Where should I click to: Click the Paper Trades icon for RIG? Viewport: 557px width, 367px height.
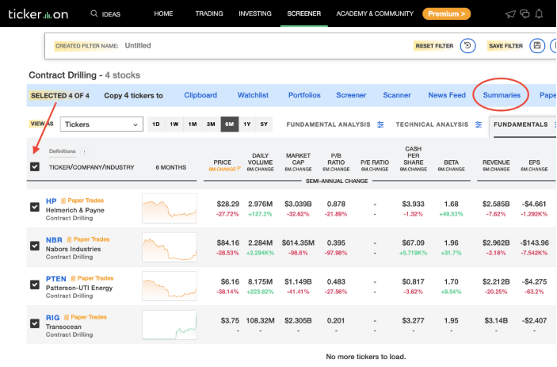(x=67, y=317)
